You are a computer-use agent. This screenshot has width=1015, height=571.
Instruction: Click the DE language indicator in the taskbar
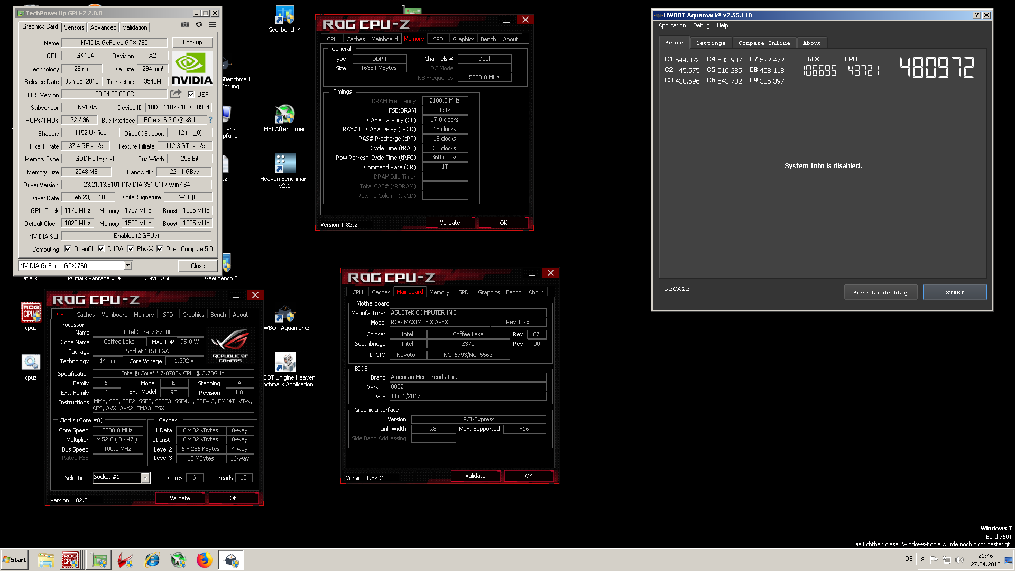pos(908,559)
